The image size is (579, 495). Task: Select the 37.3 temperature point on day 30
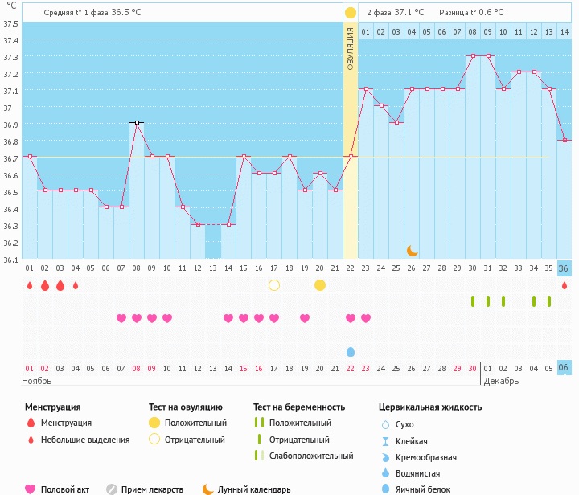coord(473,56)
